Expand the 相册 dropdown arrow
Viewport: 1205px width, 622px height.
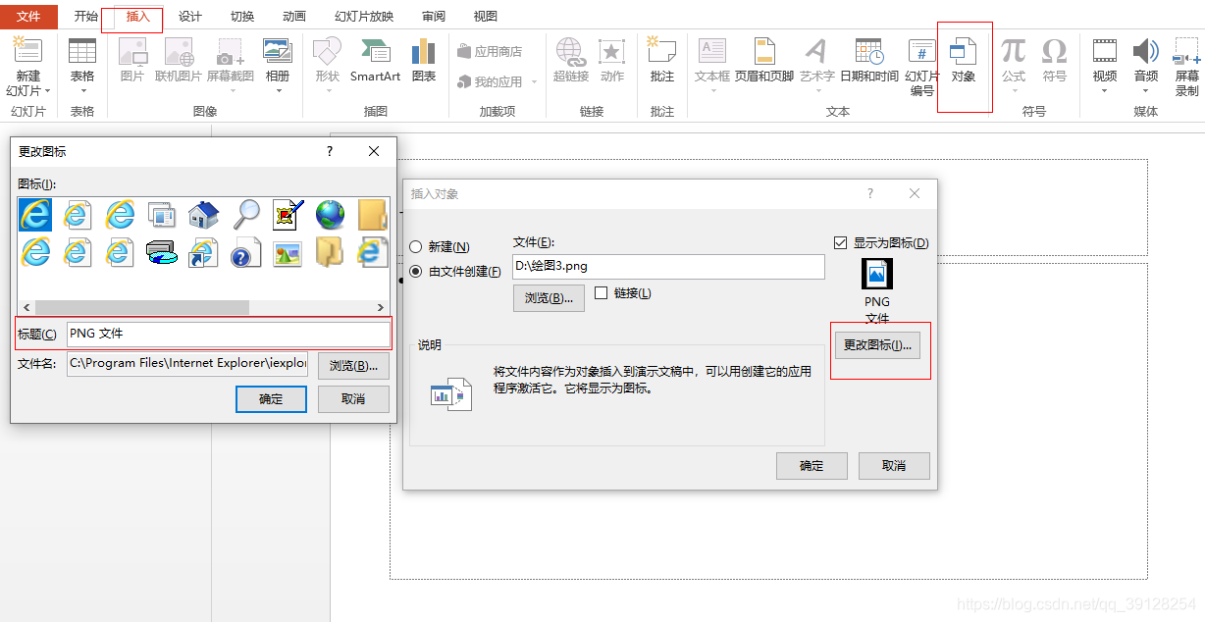[x=278, y=91]
